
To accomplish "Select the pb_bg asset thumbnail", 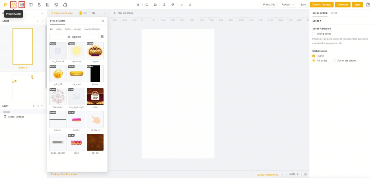I will 95,142.
